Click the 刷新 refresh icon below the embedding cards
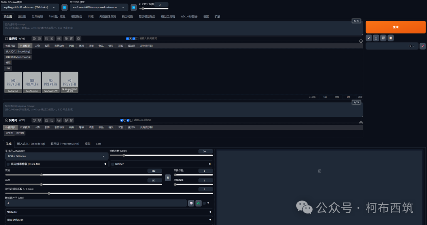 312,97
